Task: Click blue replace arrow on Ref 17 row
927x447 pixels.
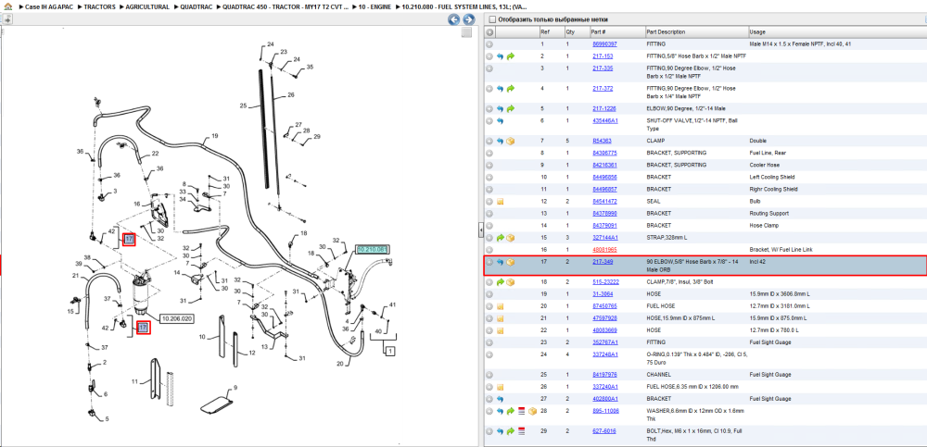Action: click(501, 262)
